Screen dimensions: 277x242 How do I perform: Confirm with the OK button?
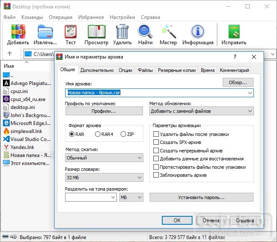click(177, 220)
